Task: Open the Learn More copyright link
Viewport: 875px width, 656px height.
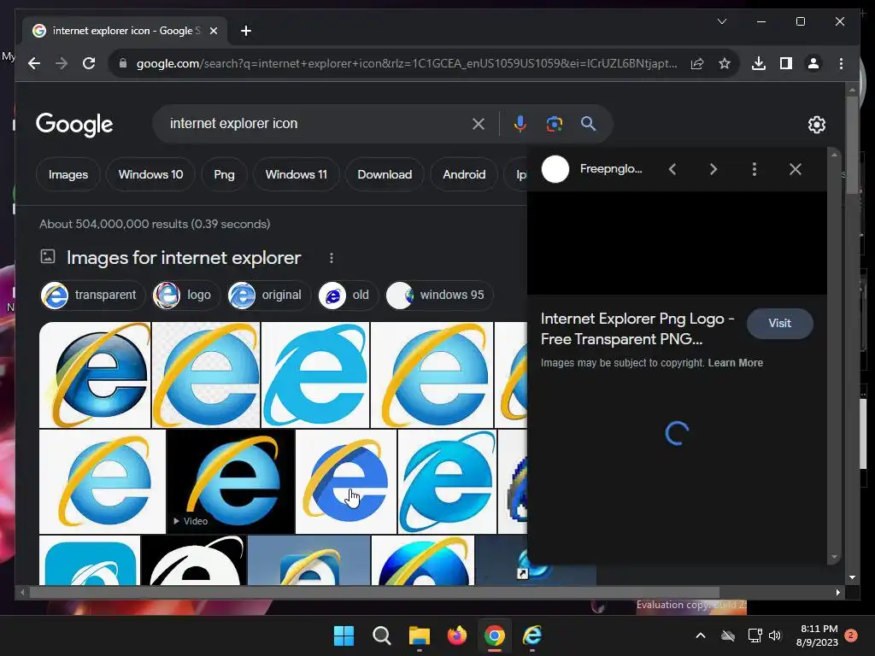Action: (x=736, y=362)
